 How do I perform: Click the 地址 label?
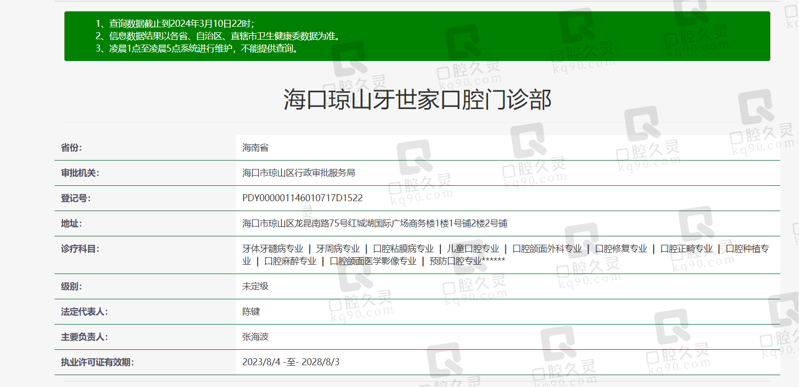tap(71, 223)
